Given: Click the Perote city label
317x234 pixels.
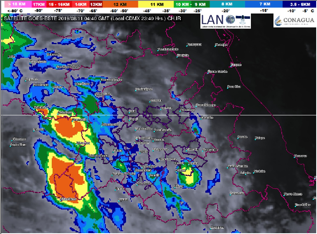Looking at the screenshot, I should [x=242, y=137].
